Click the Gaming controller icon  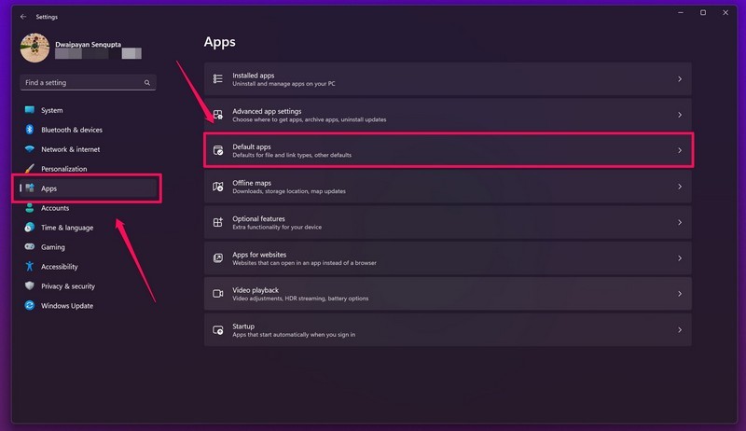point(30,247)
